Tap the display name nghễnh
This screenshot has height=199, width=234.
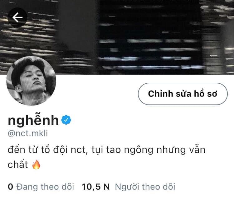click(33, 120)
